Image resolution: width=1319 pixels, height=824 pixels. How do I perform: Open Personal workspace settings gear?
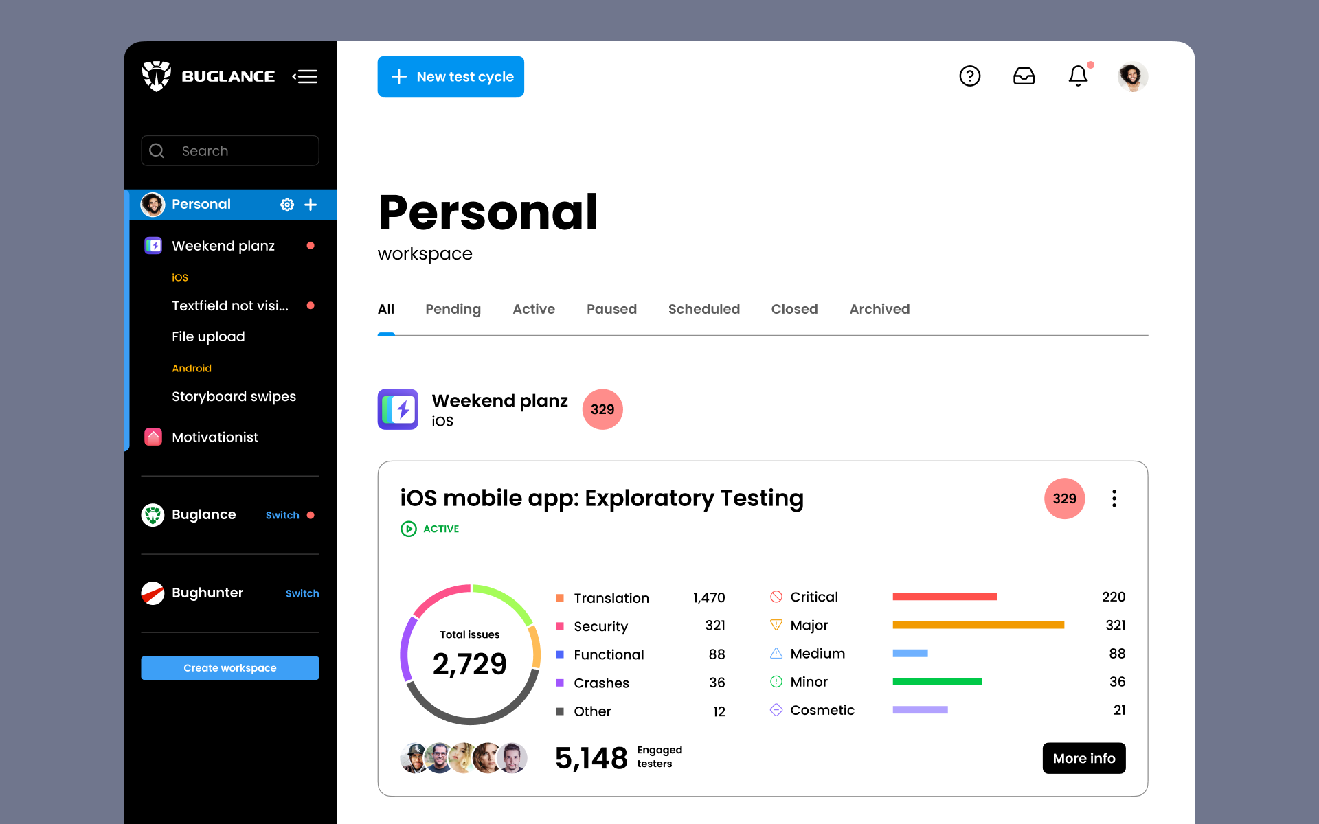pyautogui.click(x=287, y=205)
